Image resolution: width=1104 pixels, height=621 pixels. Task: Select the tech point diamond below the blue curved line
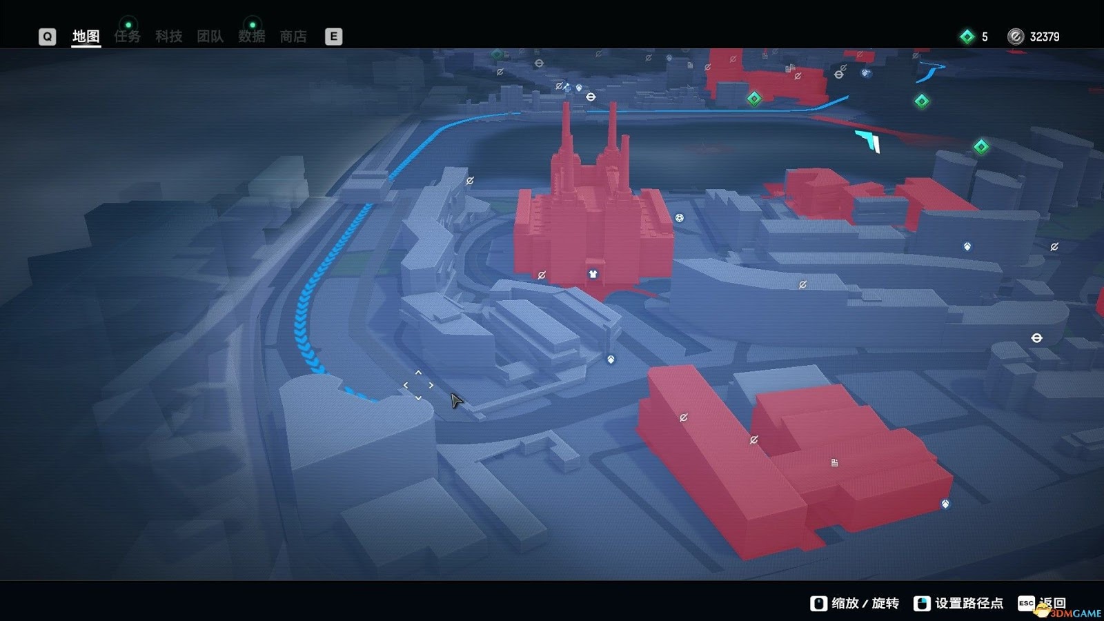[922, 101]
